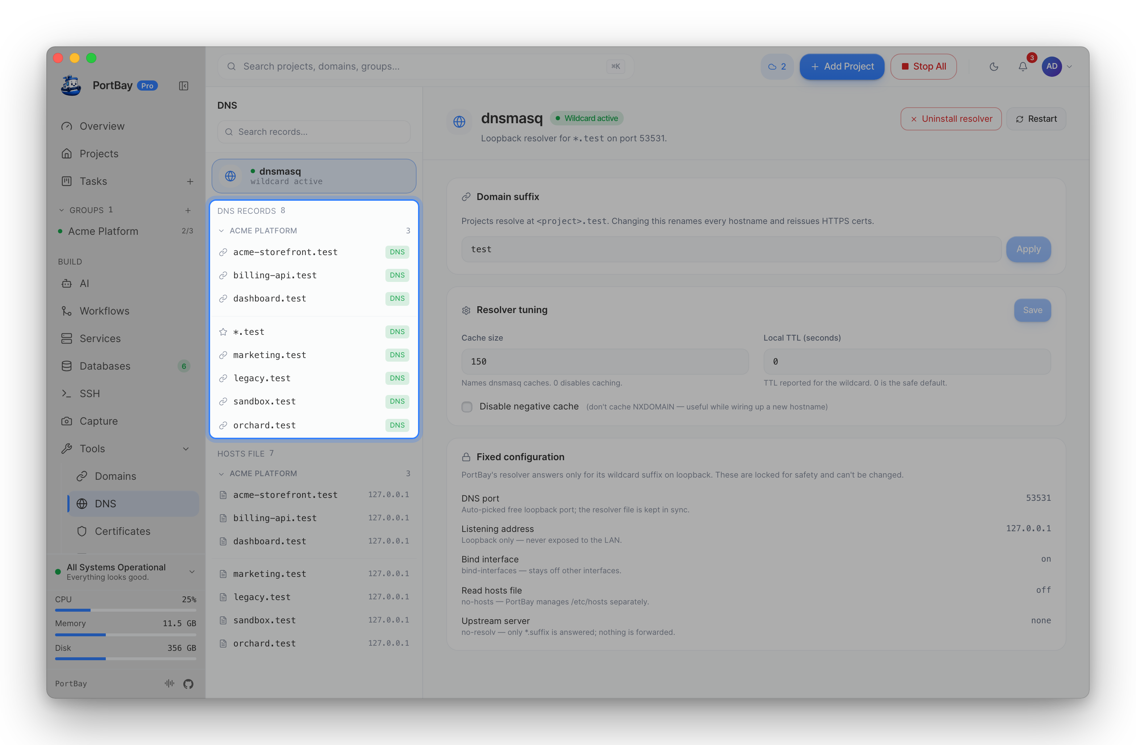1136x745 pixels.
Task: Click the star icon next to *.test
Action: 223,332
